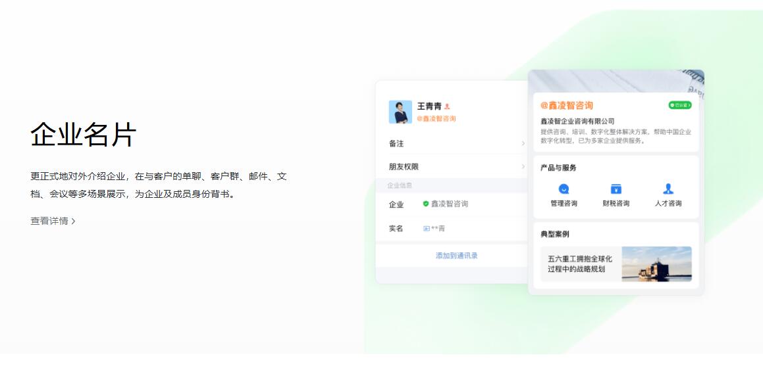Expand the 备注 chevron arrow
This screenshot has height=372, width=763.
[523, 143]
